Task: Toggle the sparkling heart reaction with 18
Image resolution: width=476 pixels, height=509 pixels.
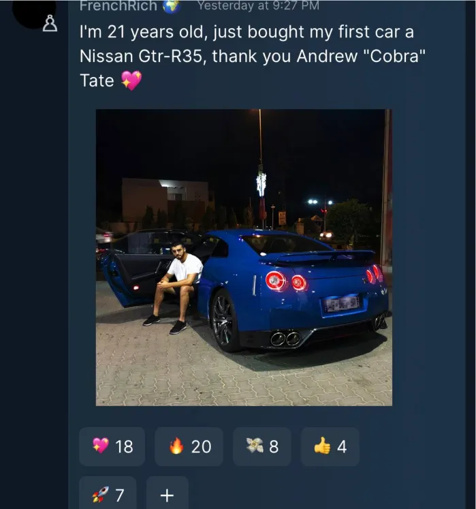Action: coord(112,446)
